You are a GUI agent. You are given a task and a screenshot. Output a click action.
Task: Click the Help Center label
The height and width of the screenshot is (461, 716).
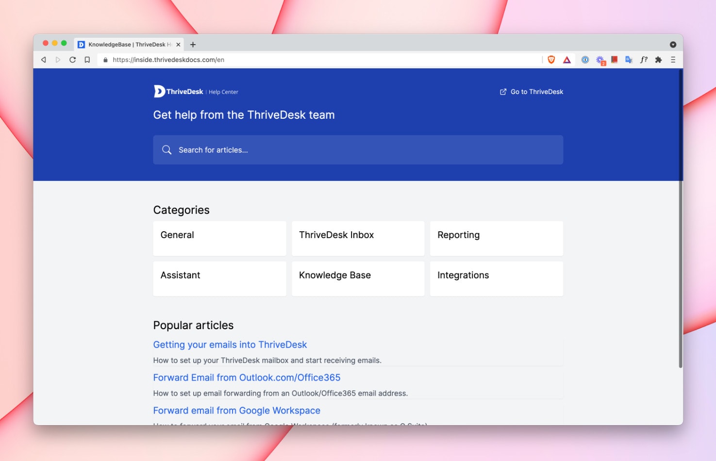(223, 92)
